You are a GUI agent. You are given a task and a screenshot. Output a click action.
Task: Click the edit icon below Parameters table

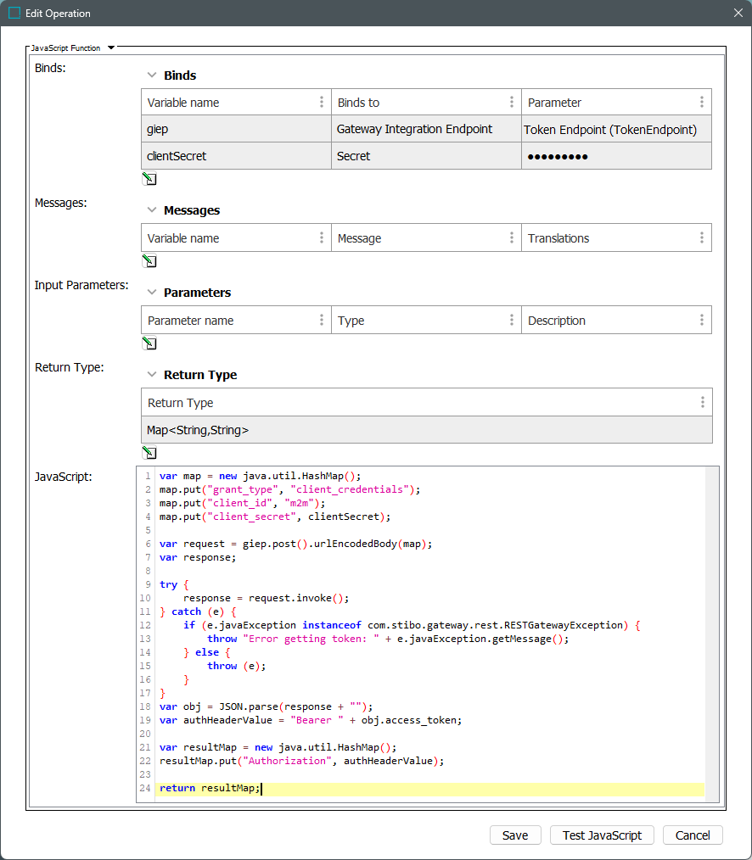(149, 343)
